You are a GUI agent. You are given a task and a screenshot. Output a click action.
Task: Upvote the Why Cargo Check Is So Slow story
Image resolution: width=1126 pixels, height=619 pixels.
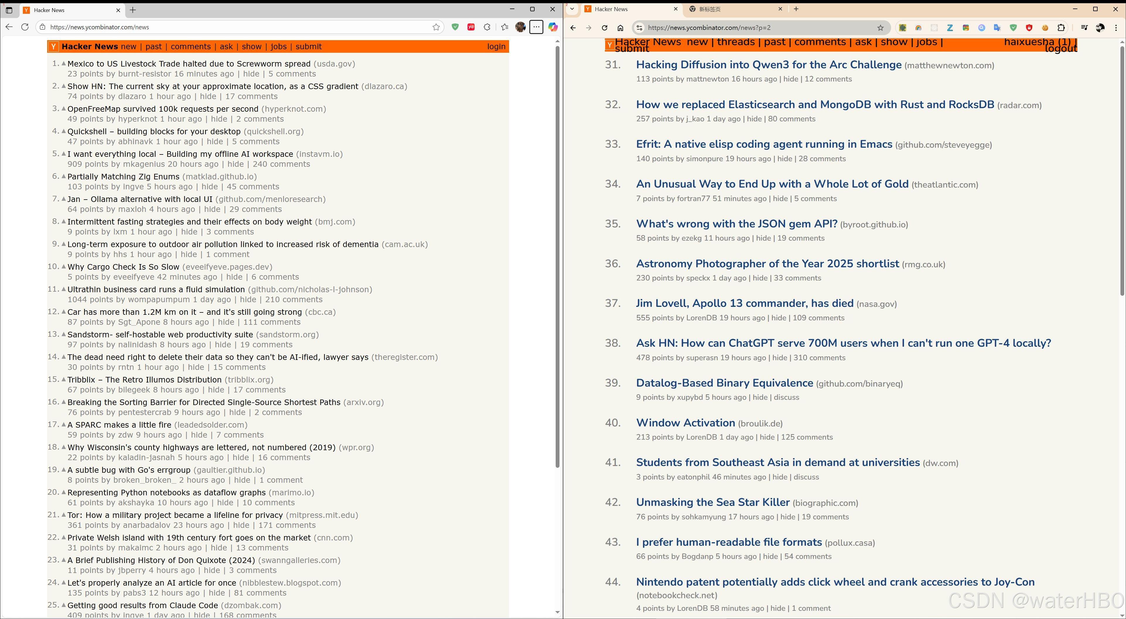pyautogui.click(x=63, y=266)
